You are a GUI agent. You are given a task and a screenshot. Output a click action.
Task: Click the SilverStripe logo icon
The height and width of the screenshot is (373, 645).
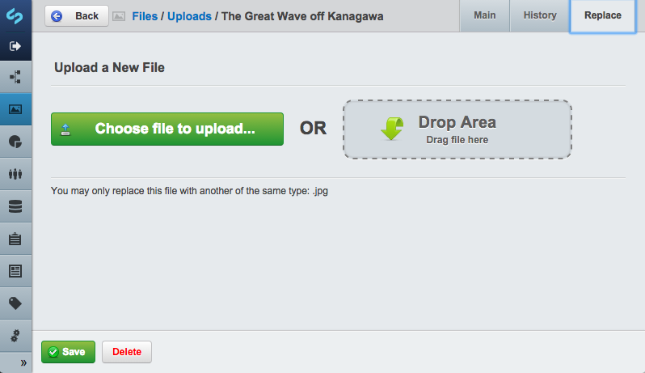[x=15, y=15]
